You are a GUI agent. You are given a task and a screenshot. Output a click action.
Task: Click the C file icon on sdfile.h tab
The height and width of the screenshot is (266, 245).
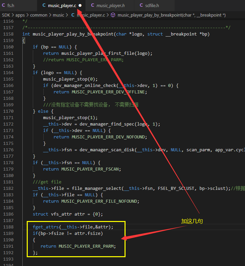click(141, 5)
